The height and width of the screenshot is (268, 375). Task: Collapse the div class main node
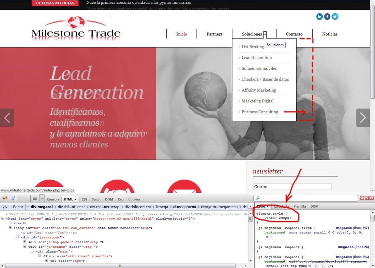(32, 251)
